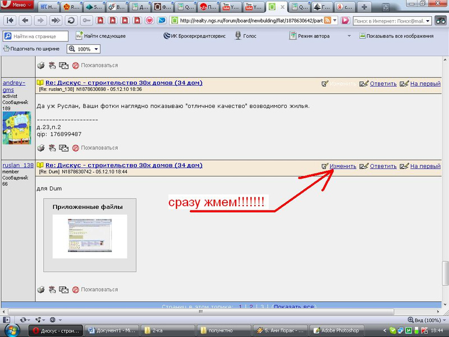Toggle Подогнать по ширине
Viewport: 449px width, 337px height.
pos(31,49)
